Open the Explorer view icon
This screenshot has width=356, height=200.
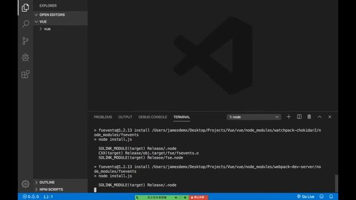pos(25,7)
